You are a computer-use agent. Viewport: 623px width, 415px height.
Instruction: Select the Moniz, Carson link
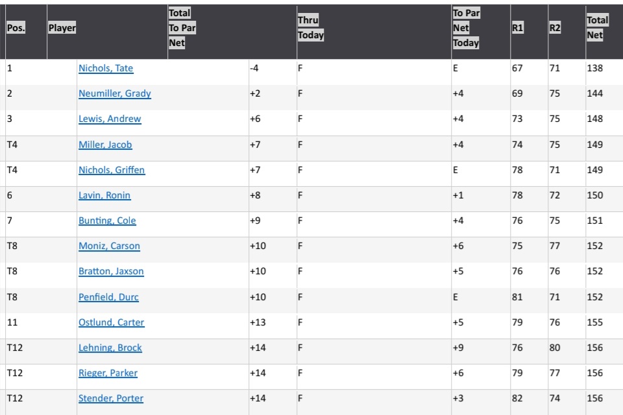coord(109,246)
